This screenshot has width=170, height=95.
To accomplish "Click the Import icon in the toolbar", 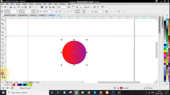I will 46,7.
